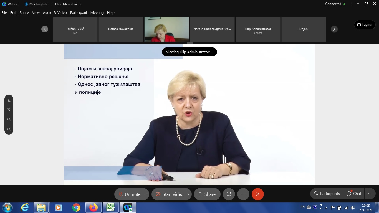Expand video options arrow next to Start video

pyautogui.click(x=188, y=194)
